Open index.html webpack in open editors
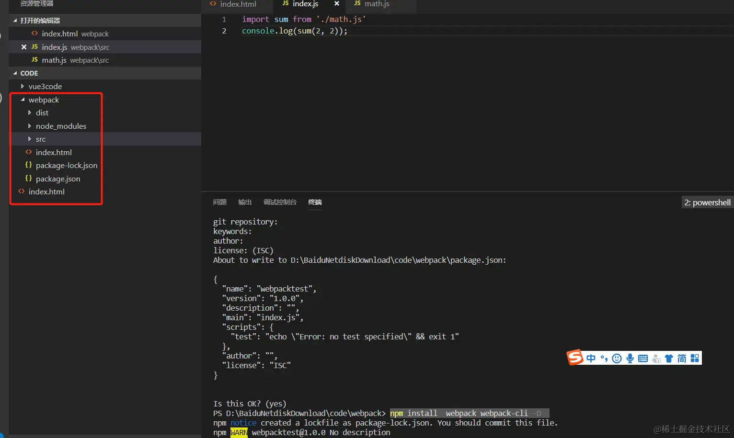 [105, 34]
